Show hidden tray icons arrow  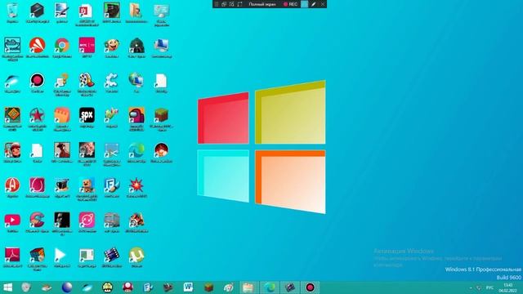point(471,287)
